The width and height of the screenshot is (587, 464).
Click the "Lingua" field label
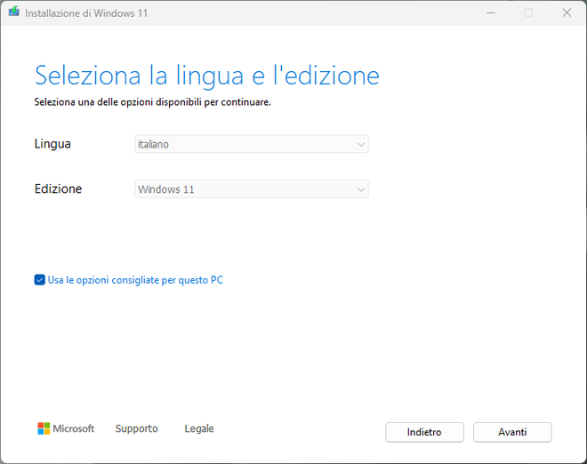coord(52,144)
